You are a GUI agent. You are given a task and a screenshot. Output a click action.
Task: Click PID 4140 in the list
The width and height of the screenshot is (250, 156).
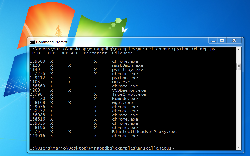35,70
